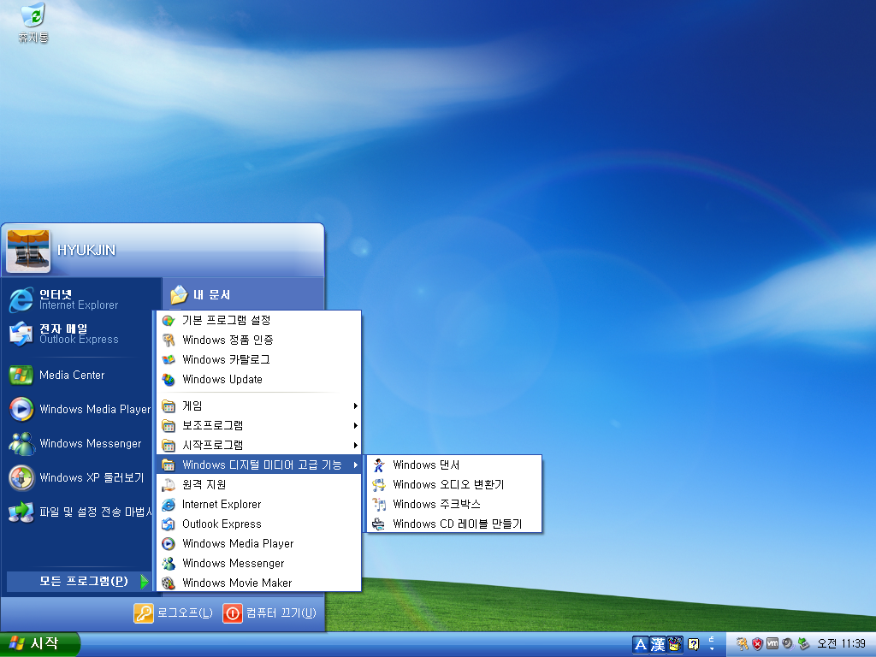This screenshot has width=876, height=657.
Task: Toggle the A English input mode indicator
Action: pos(641,645)
